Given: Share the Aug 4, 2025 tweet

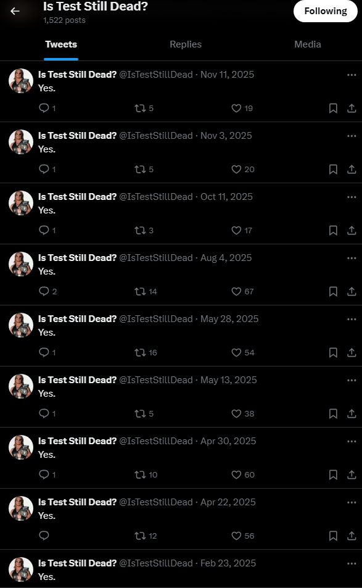Looking at the screenshot, I should pyautogui.click(x=352, y=291).
